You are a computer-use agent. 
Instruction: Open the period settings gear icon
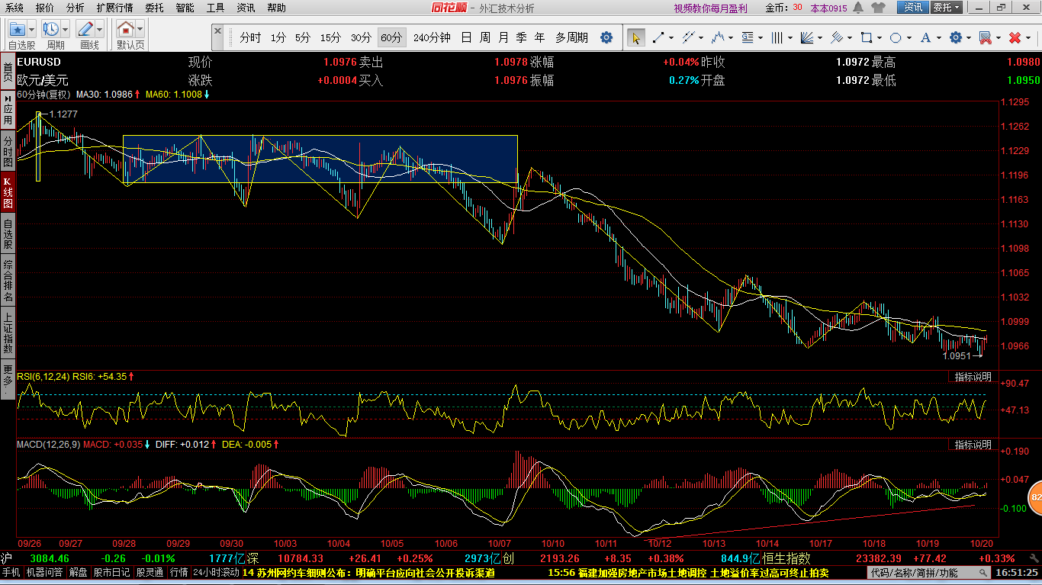[606, 37]
